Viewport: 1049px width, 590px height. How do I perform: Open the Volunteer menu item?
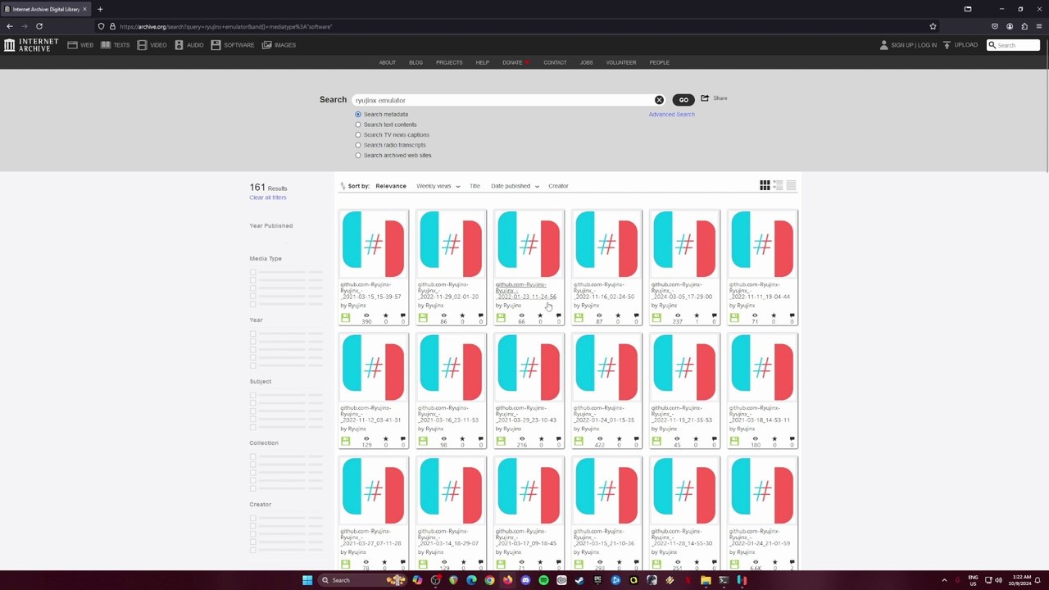click(x=621, y=62)
